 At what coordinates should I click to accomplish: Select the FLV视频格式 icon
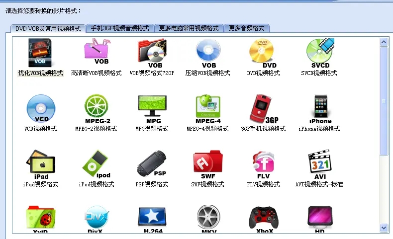tap(263, 162)
